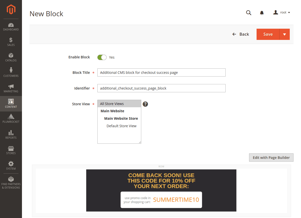The height and width of the screenshot is (218, 301).
Task: Select All Store Views option
Action: pyautogui.click(x=119, y=104)
